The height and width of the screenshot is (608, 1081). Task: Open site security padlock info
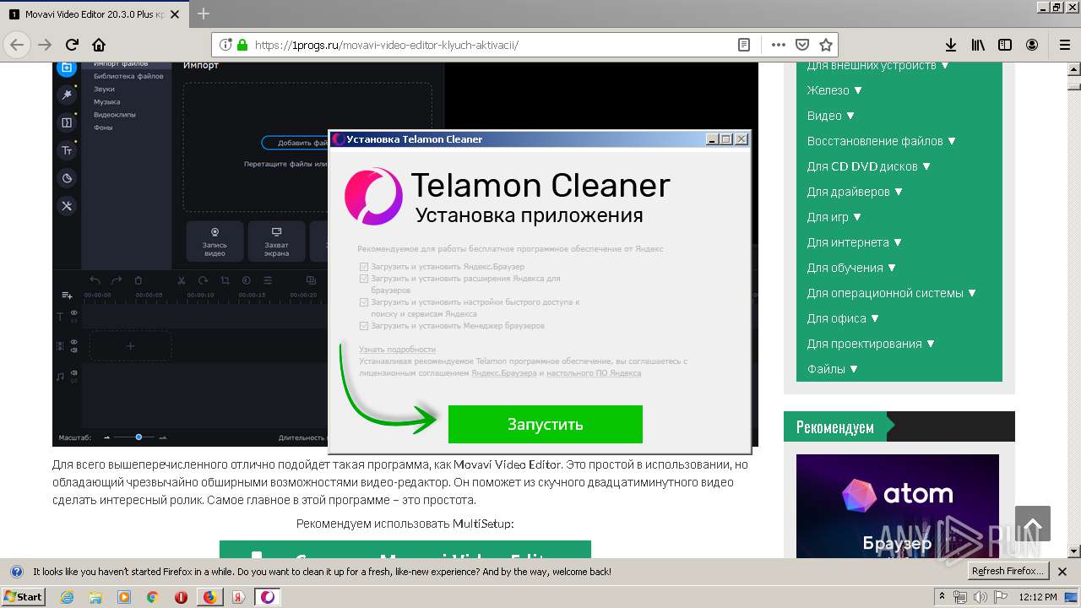click(x=242, y=45)
